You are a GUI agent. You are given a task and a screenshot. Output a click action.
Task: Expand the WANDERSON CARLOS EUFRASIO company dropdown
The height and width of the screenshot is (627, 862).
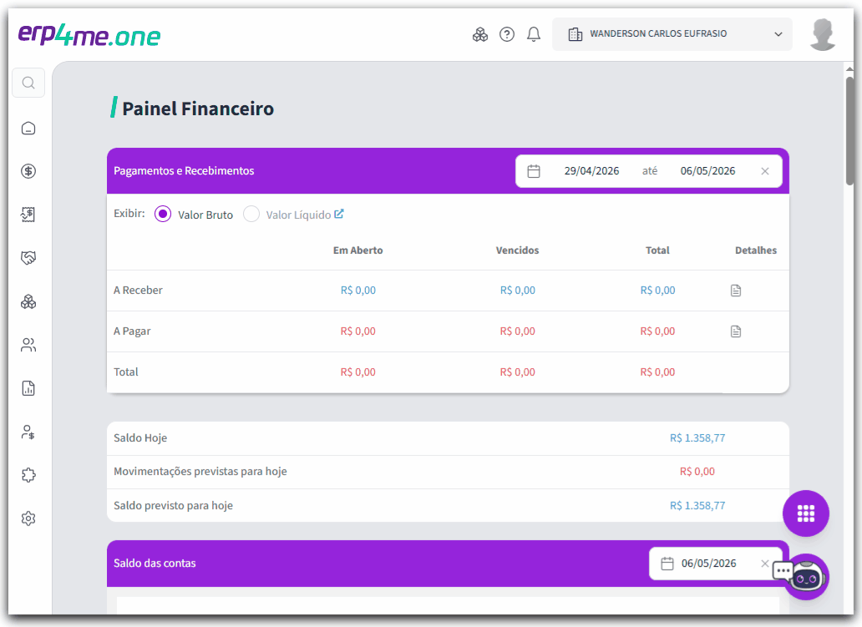pyautogui.click(x=672, y=34)
